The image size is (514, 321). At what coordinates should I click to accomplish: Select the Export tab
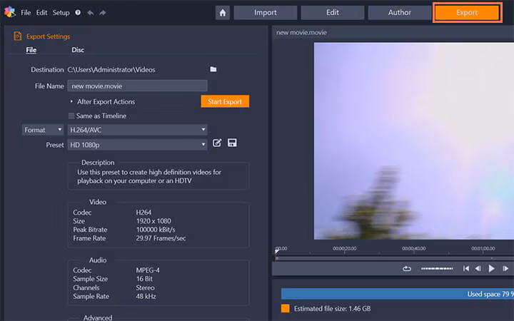click(467, 12)
